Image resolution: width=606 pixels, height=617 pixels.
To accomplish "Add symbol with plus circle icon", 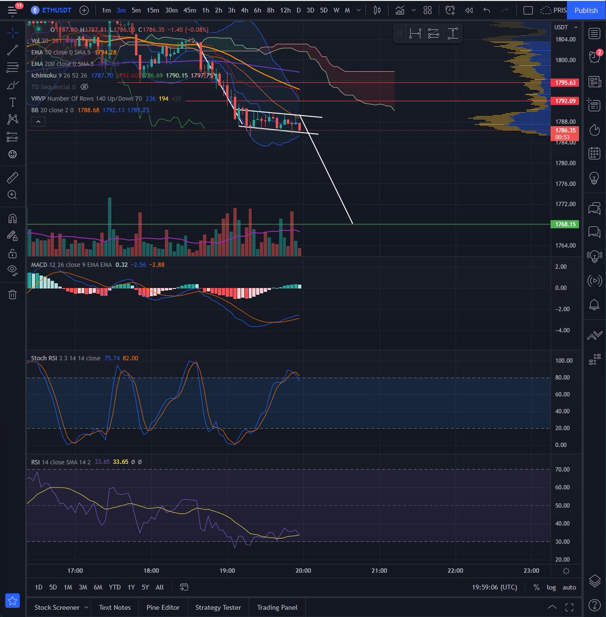I will (x=84, y=10).
